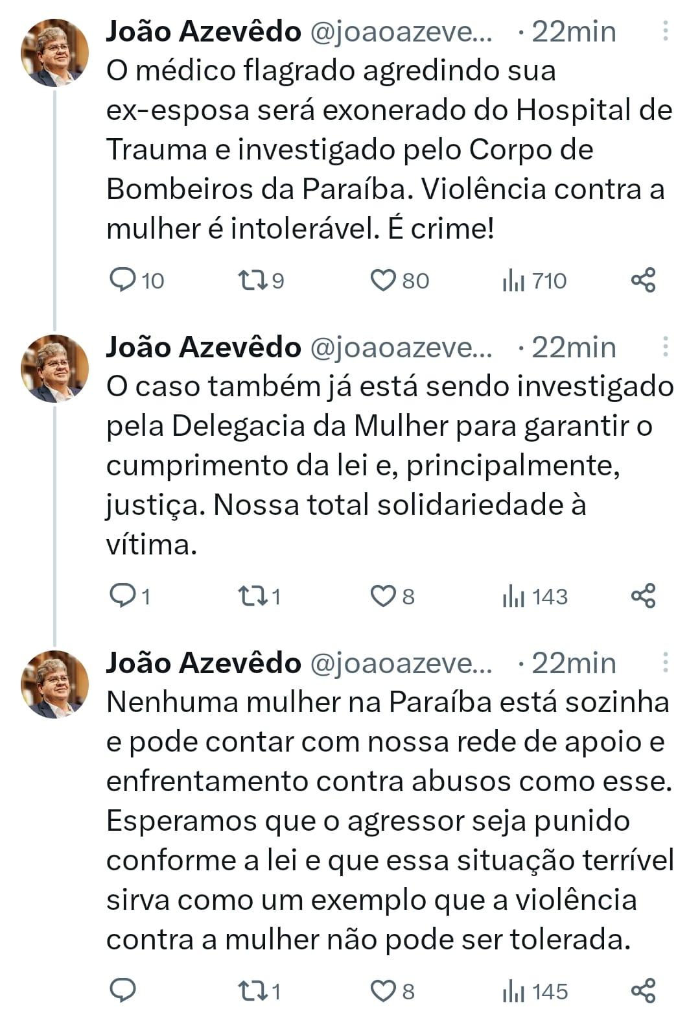Open more options on third tweet

coord(665,663)
